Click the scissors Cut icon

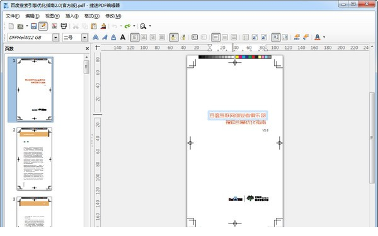click(x=76, y=26)
